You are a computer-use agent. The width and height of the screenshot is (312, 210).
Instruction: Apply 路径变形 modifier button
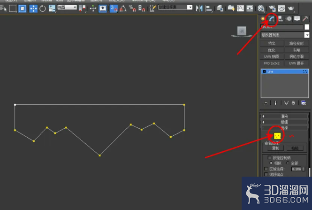click(297, 43)
